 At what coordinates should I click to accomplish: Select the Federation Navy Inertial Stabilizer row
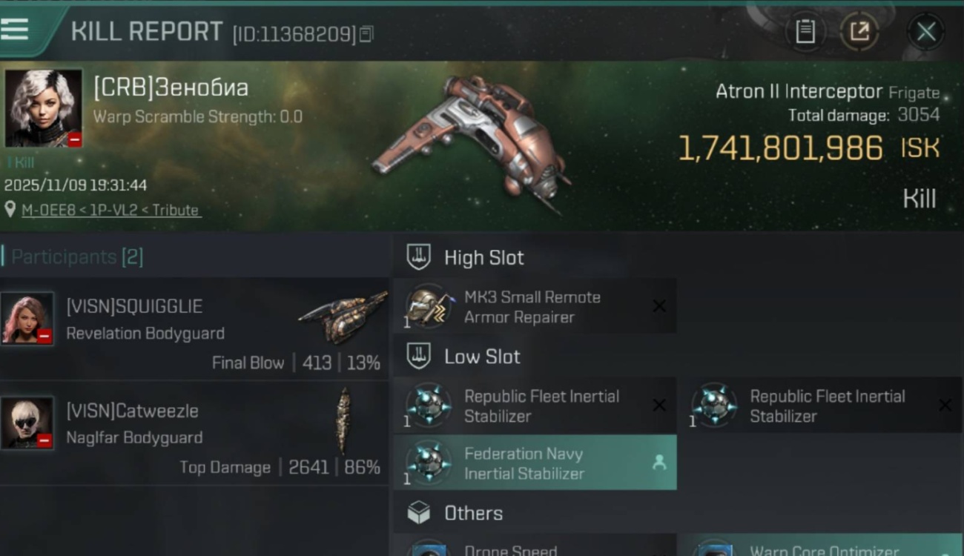point(535,463)
